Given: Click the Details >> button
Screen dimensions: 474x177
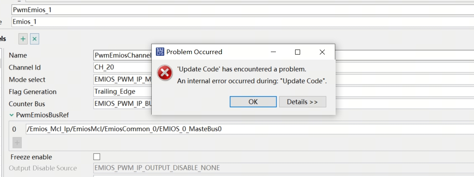Looking at the screenshot, I should pyautogui.click(x=302, y=102).
